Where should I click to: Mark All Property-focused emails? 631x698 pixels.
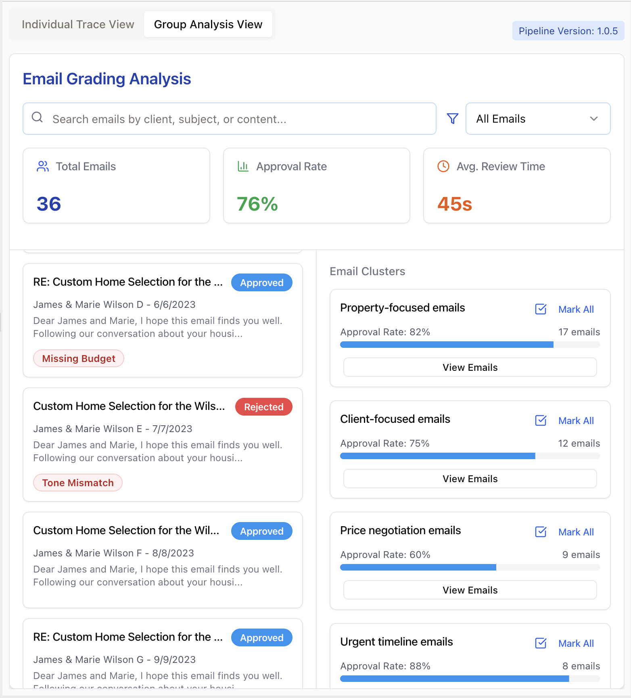576,309
